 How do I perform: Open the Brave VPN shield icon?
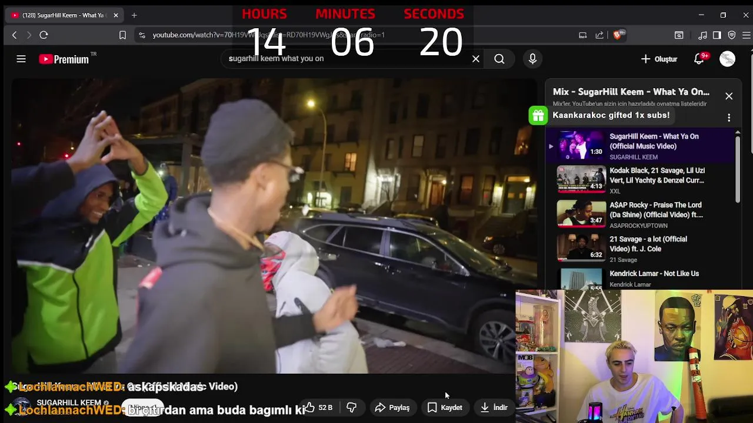732,35
